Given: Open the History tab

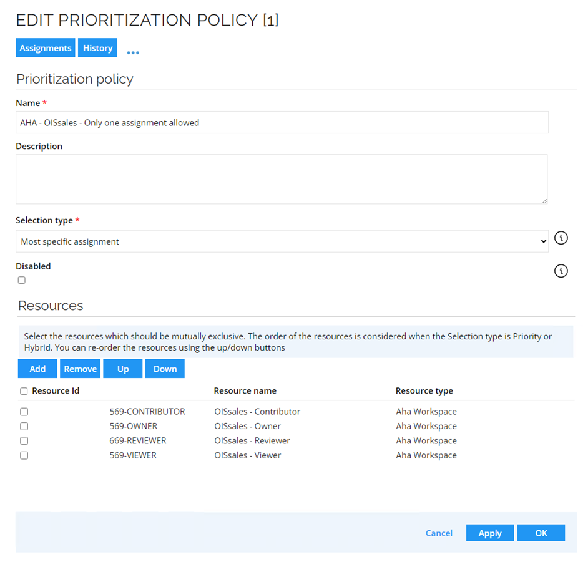Looking at the screenshot, I should 97,47.
